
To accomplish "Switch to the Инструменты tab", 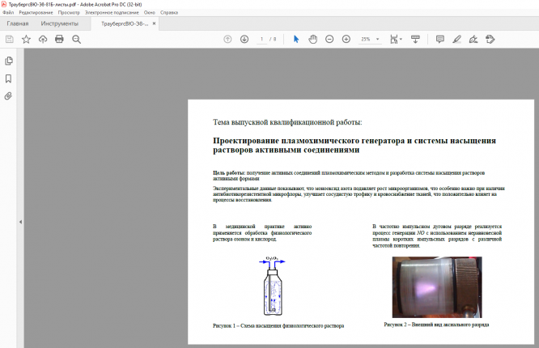I will (60, 23).
